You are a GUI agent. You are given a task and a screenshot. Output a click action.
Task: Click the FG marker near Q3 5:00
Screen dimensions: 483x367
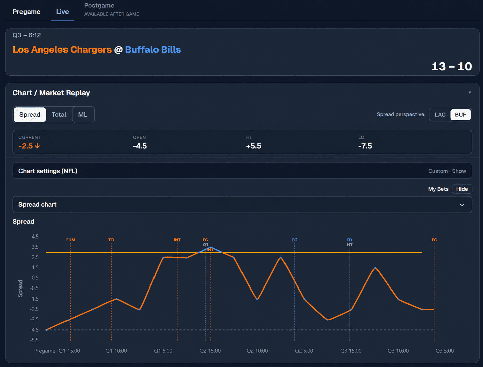pyautogui.click(x=434, y=240)
